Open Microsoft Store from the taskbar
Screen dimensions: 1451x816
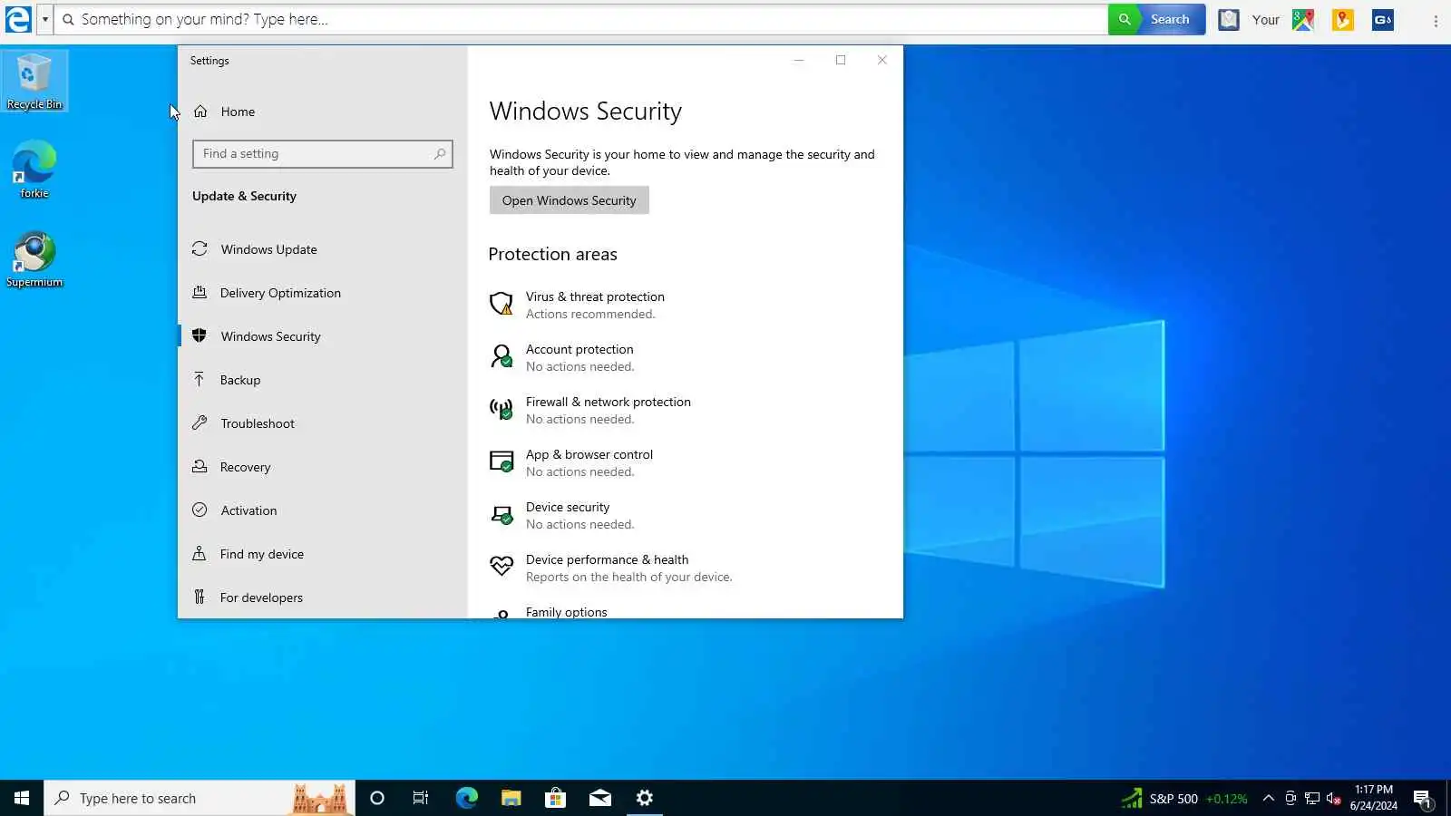pos(555,798)
